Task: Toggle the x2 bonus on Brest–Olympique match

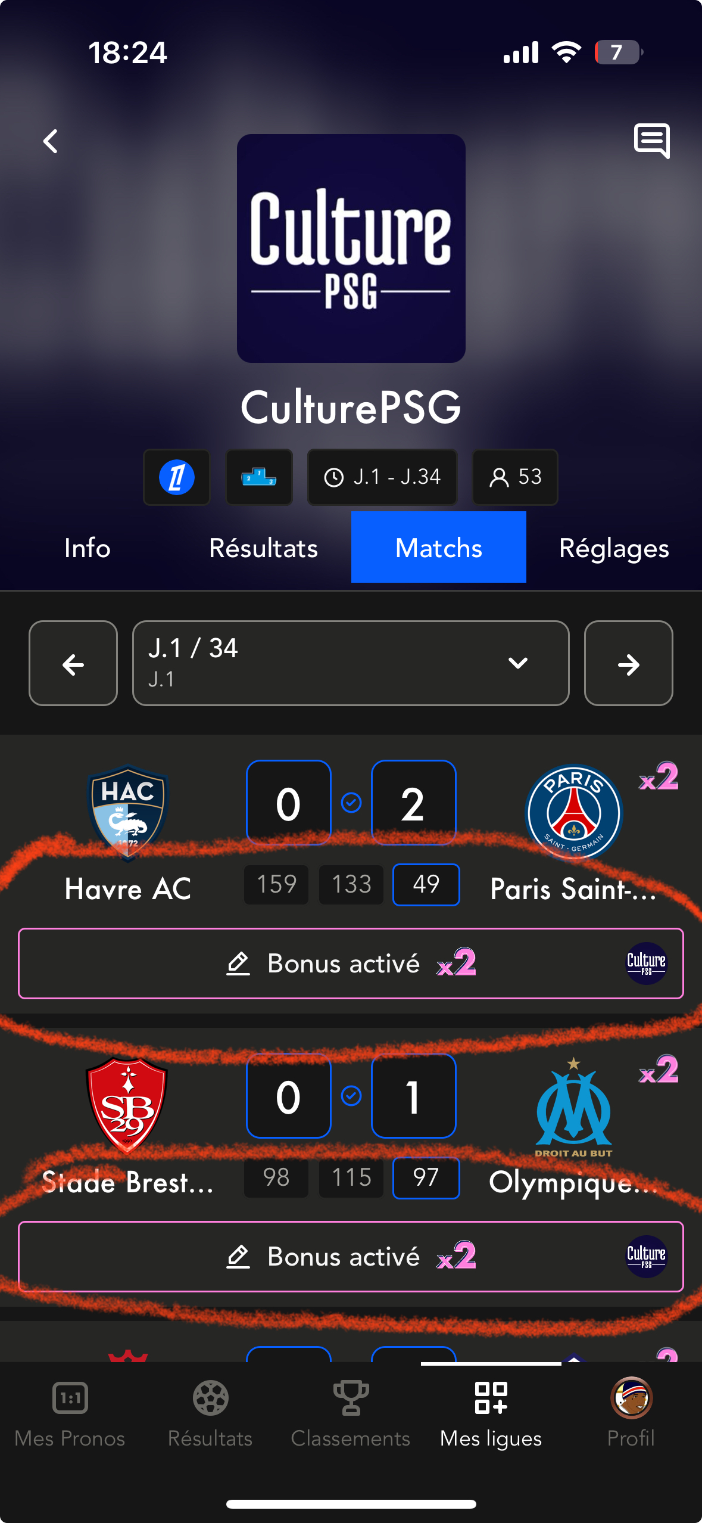Action: pyautogui.click(x=659, y=1070)
